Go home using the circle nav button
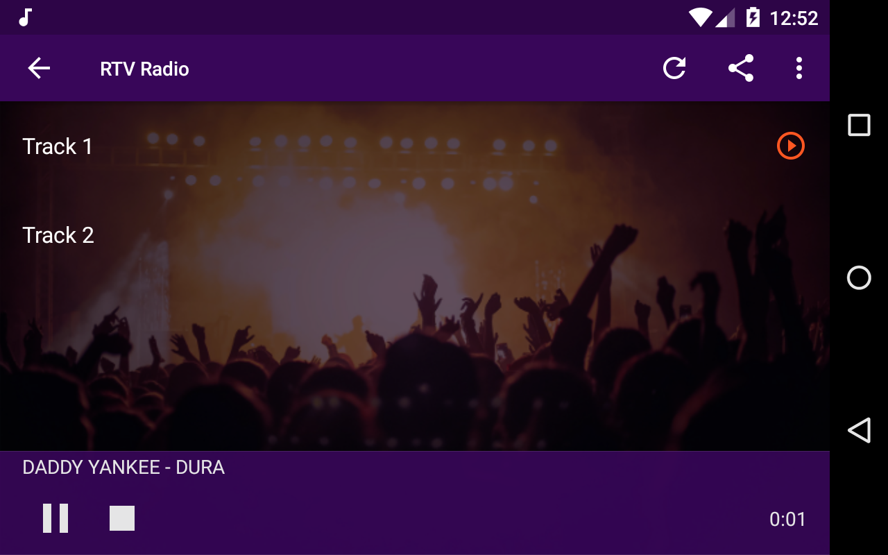The image size is (888, 555). [859, 277]
